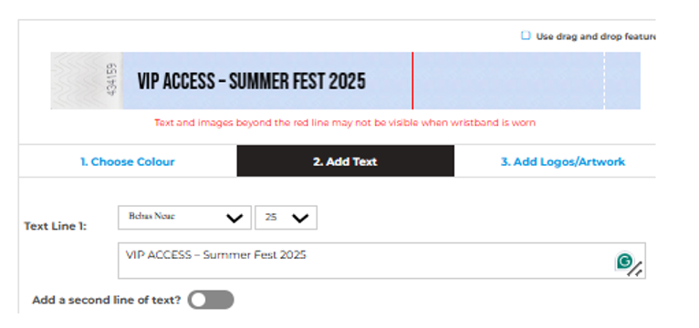Enable the drag and drop feature checkbox
This screenshot has width=699, height=328.
coord(526,36)
